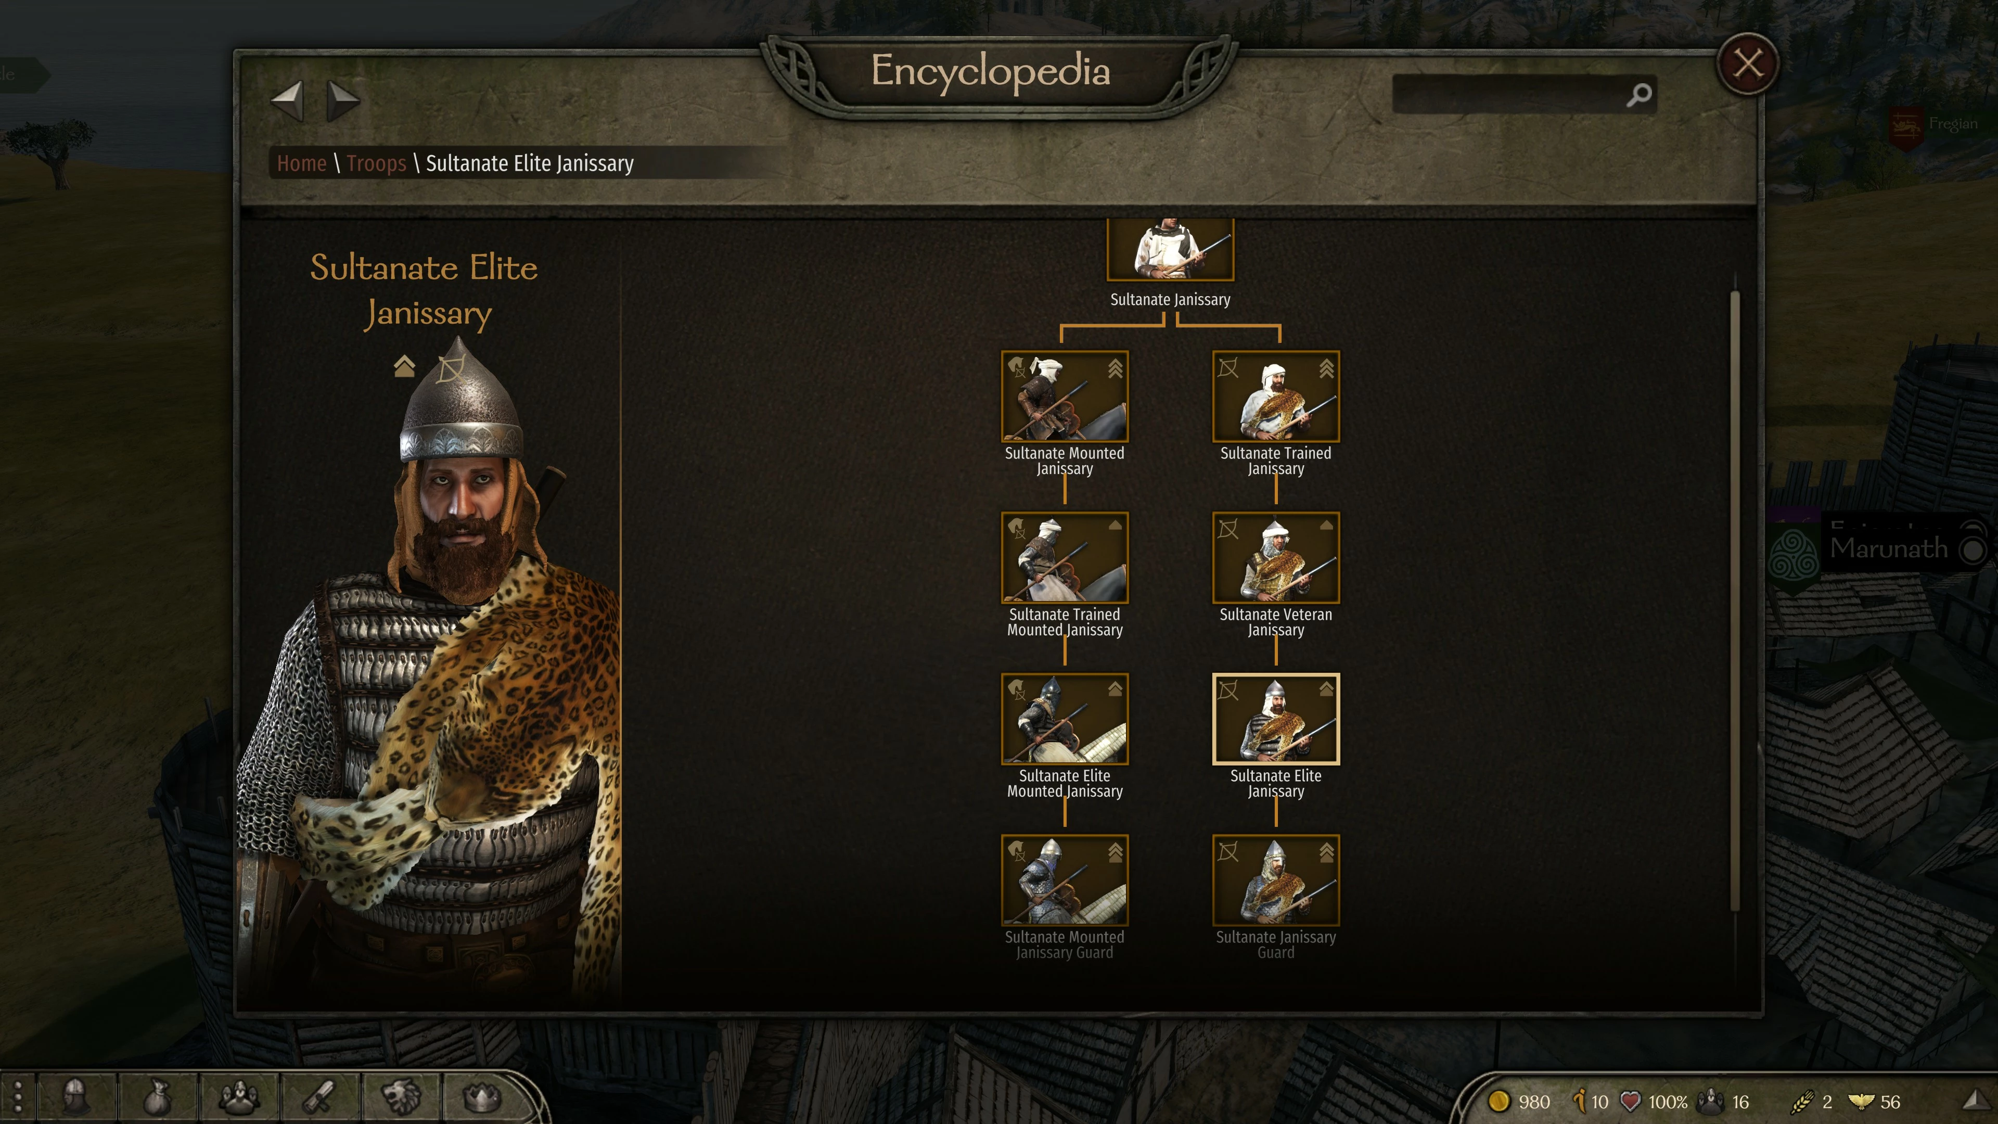Select the Sultanate Mounted Janissary troop
Viewport: 1998px width, 1124px height.
(x=1064, y=397)
